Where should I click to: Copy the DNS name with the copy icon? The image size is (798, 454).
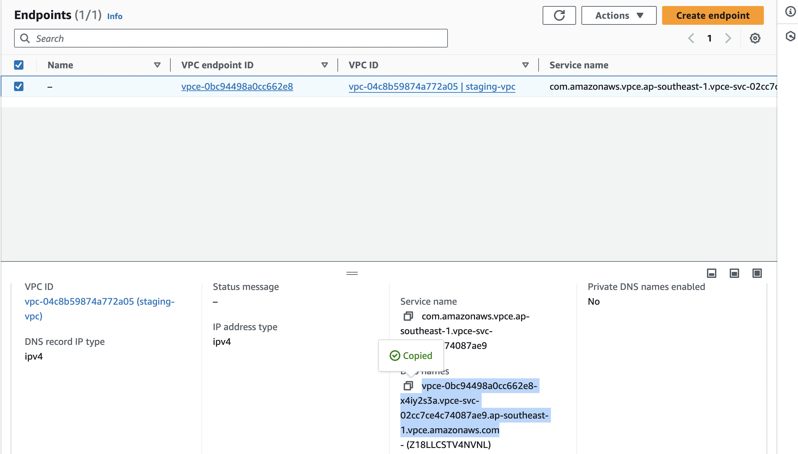click(408, 386)
